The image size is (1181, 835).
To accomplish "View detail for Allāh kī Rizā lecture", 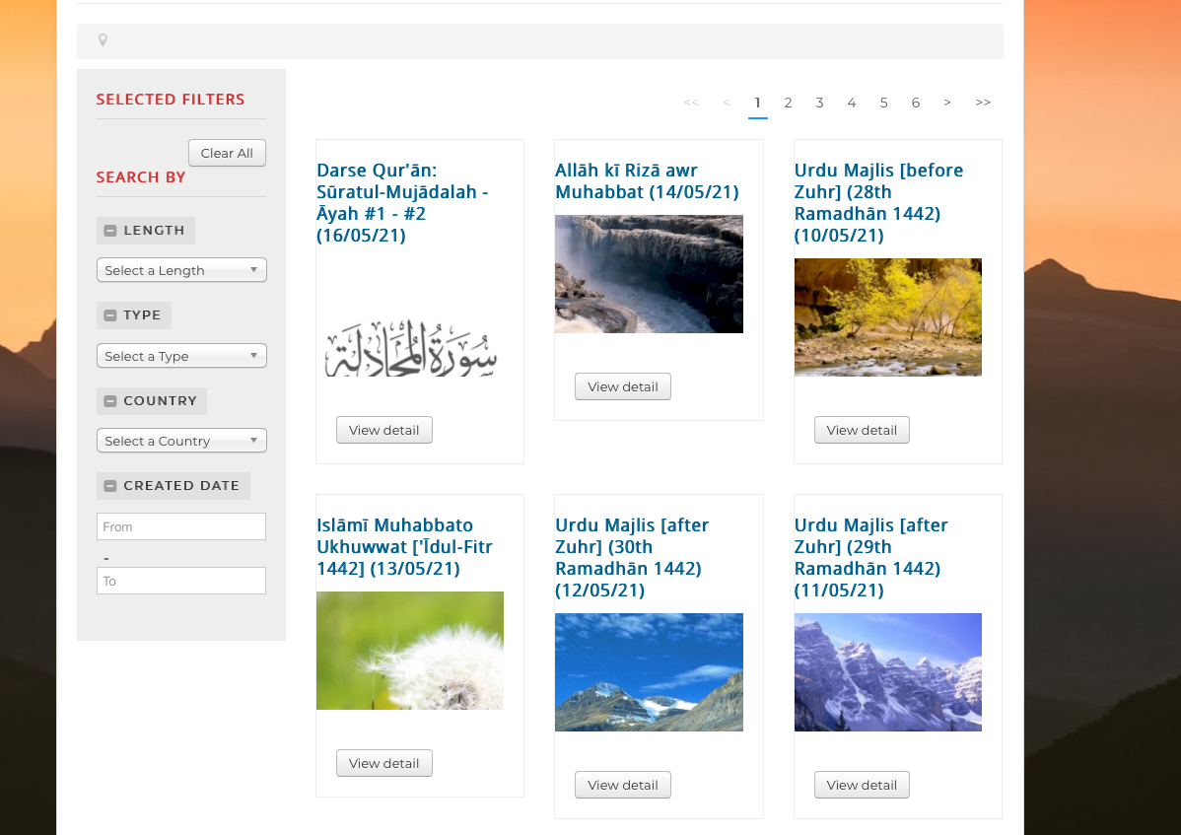I will pos(623,387).
